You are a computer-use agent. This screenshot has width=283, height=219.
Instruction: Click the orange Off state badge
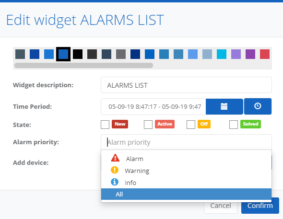point(204,124)
